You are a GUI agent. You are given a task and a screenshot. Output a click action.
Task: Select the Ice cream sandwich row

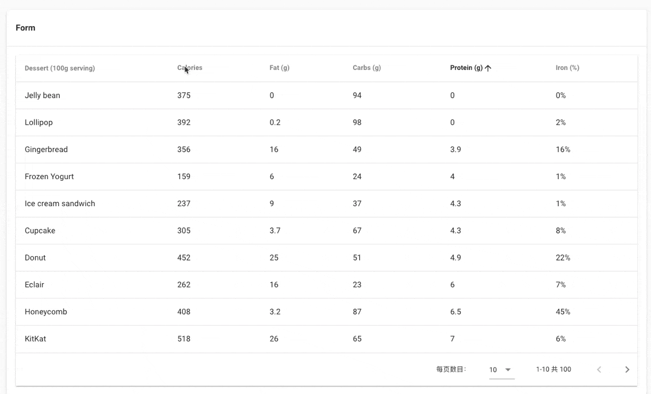[x=327, y=204]
